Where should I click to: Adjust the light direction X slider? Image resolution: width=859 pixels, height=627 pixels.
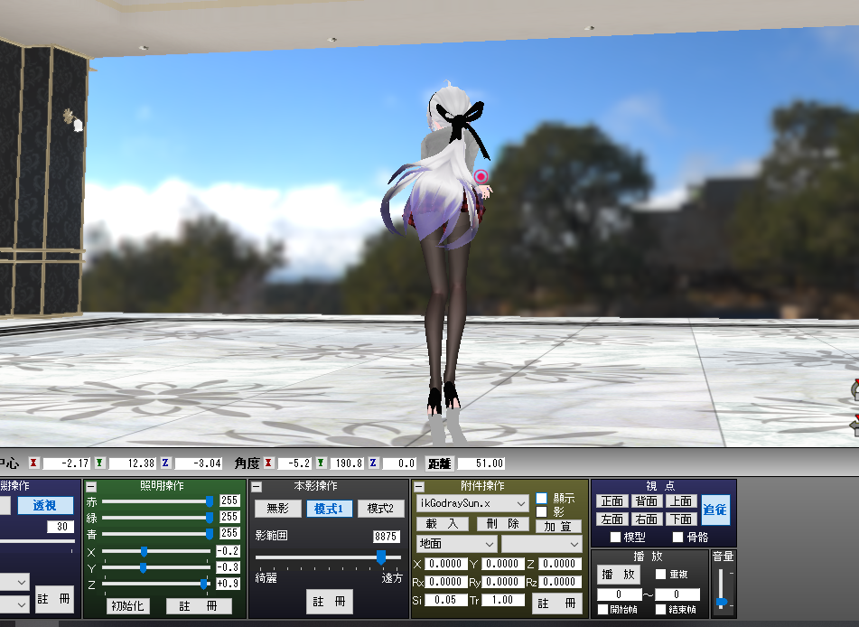pos(145,551)
